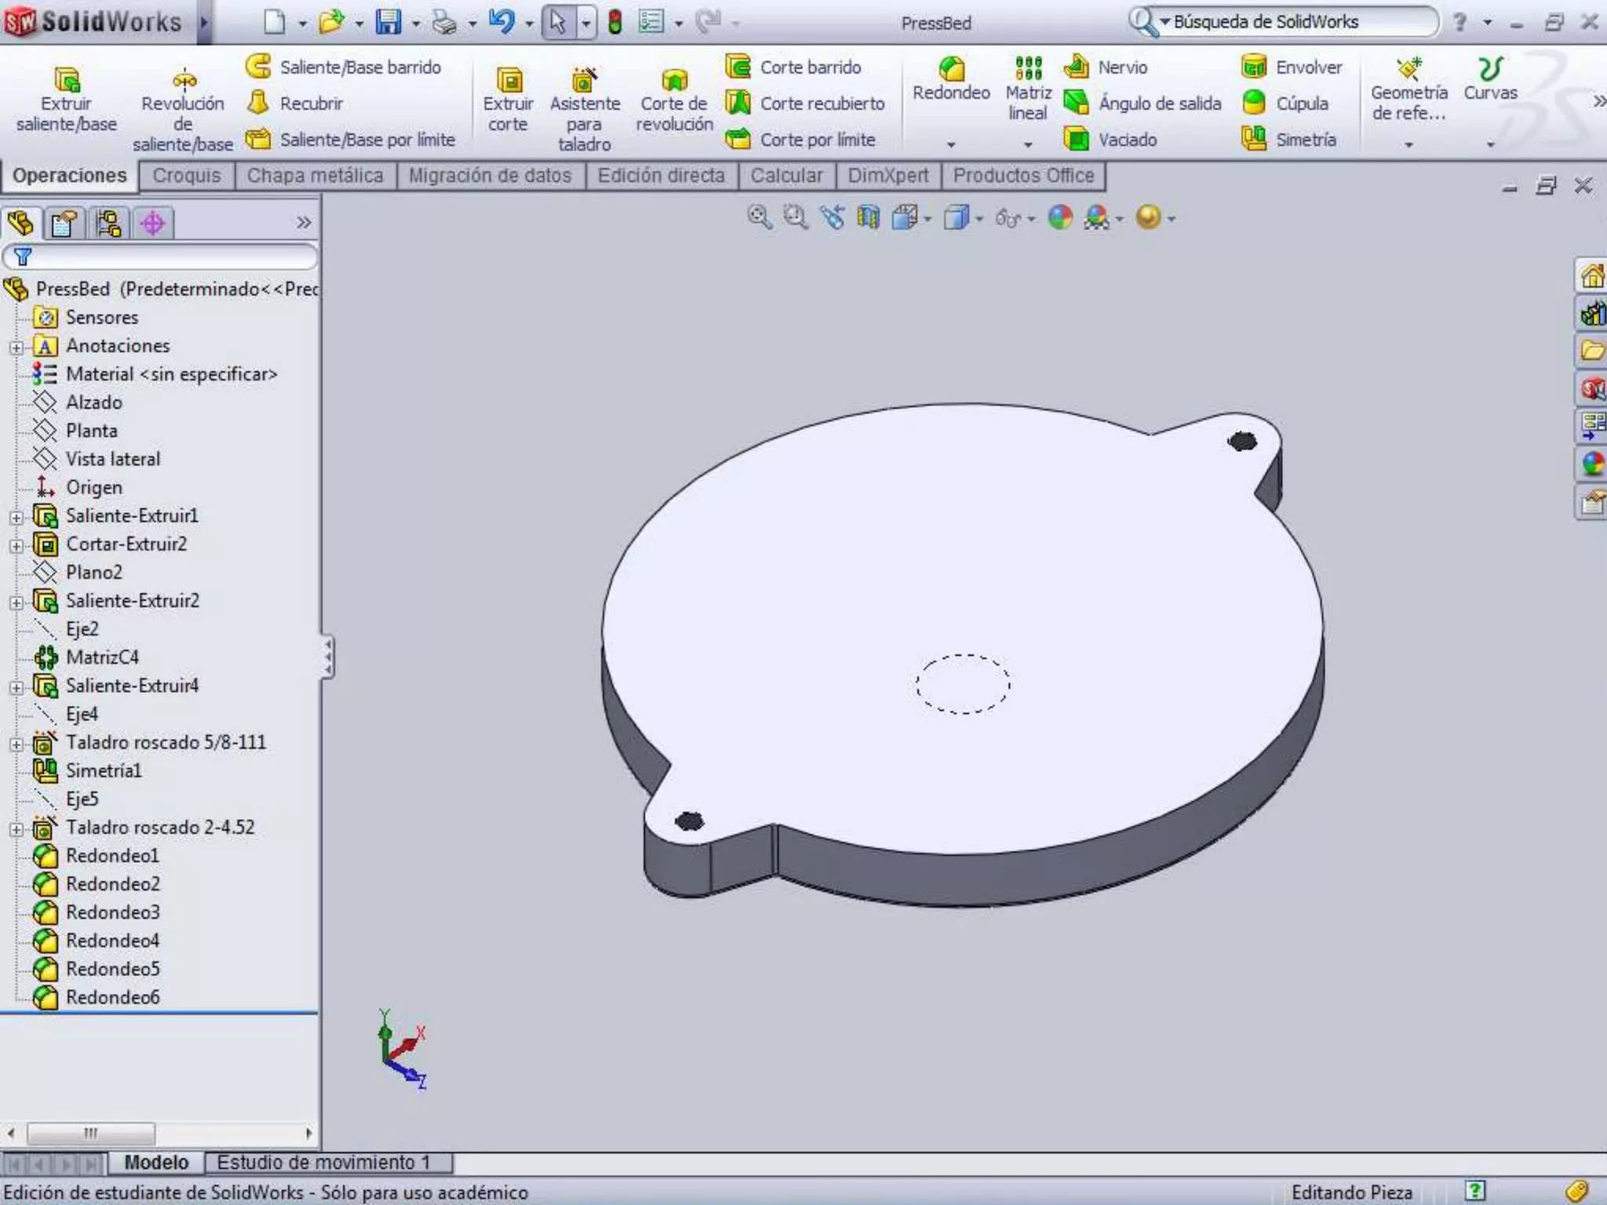
Task: Click the rebuild traffic light icon
Action: coord(615,22)
